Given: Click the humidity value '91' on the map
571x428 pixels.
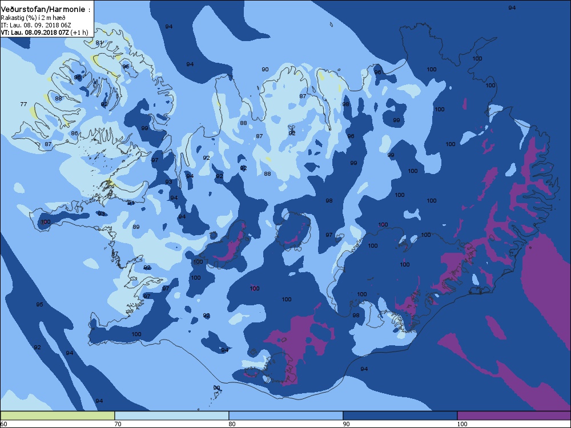Looking at the screenshot, I should (131, 203).
